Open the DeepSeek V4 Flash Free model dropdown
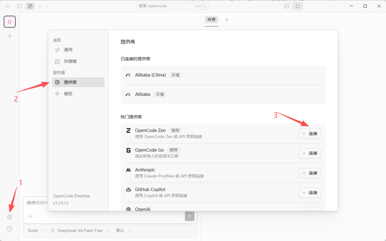 [80, 230]
